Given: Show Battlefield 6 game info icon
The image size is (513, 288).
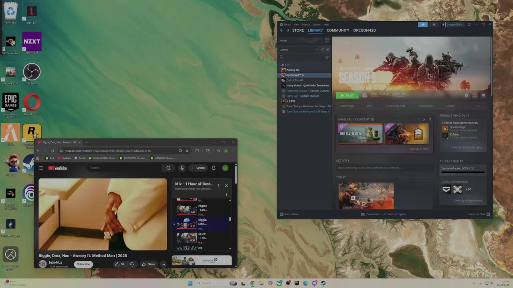Looking at the screenshot, I should click(475, 96).
